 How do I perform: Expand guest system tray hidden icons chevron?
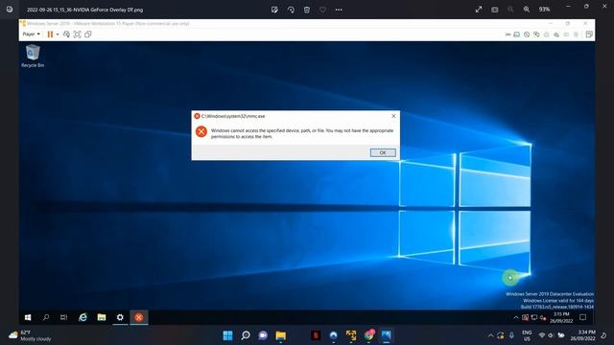(x=516, y=317)
